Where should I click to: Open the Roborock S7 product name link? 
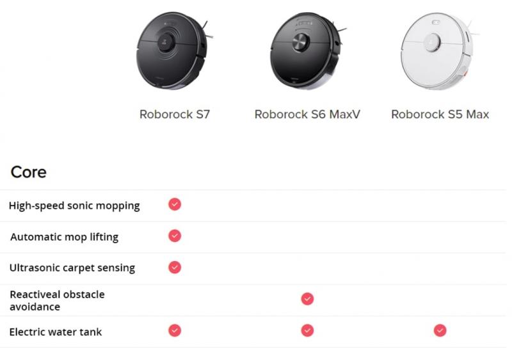pyautogui.click(x=175, y=114)
